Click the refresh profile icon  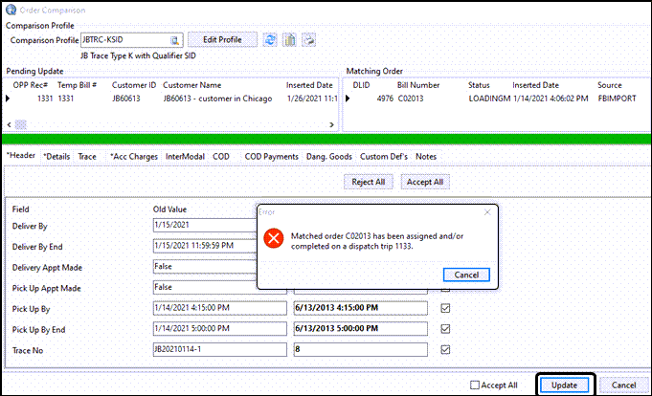coord(270,40)
